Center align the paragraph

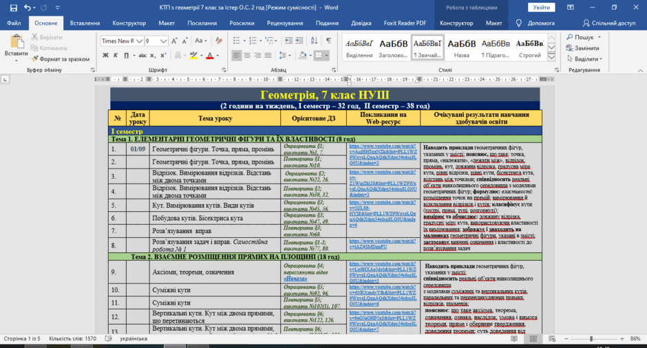(246, 55)
